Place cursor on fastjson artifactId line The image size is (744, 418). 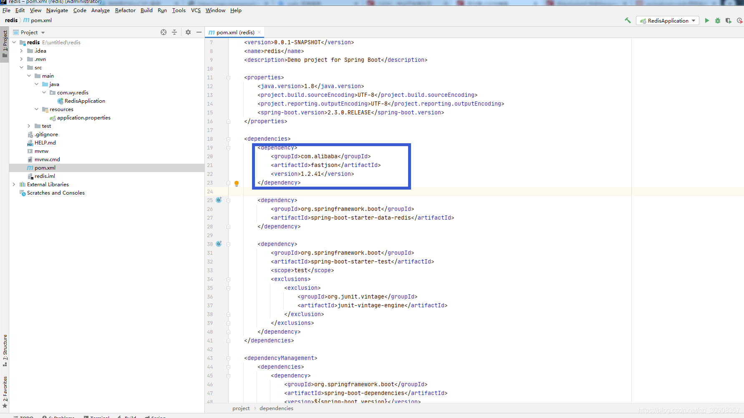point(325,165)
